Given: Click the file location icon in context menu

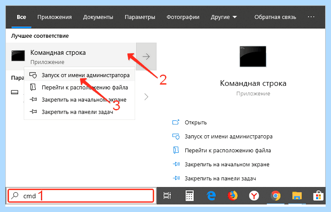Looking at the screenshot, I should pos(33,87).
